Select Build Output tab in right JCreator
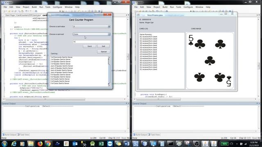Viewport: 262px width, 147px height. [140, 135]
